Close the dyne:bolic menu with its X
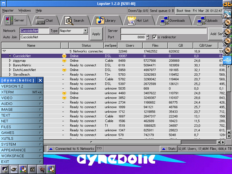 click(x=40, y=80)
